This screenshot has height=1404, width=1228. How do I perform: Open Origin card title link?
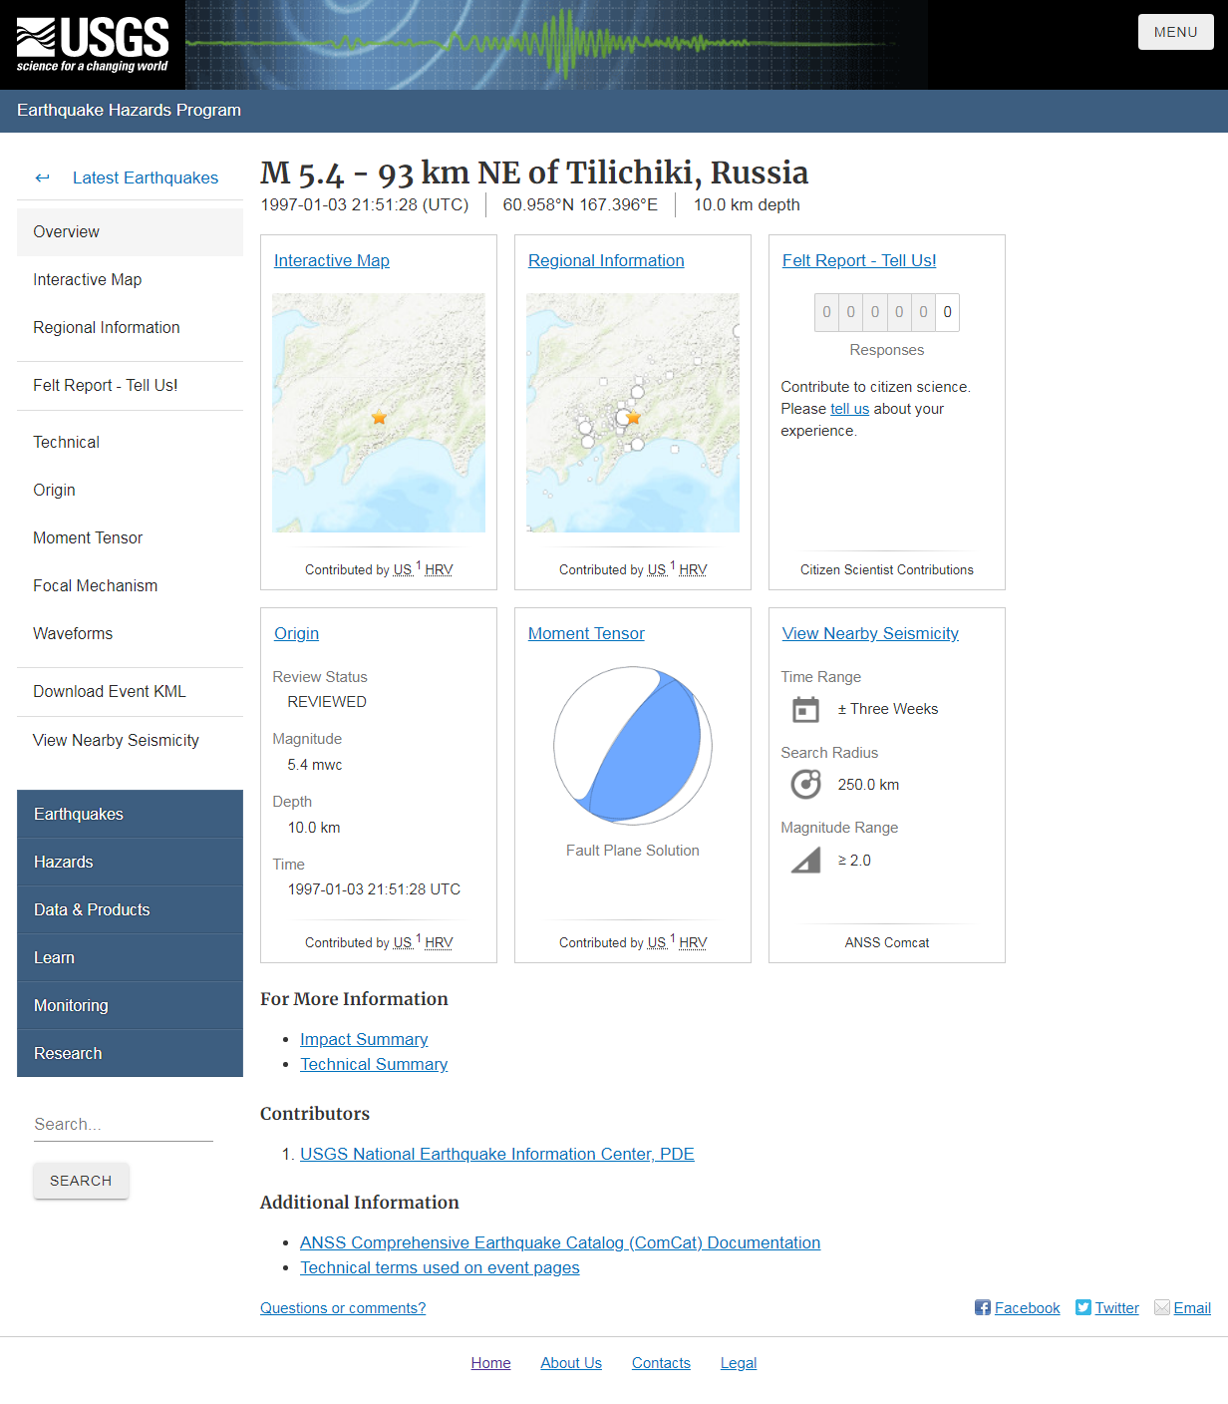[x=296, y=633]
